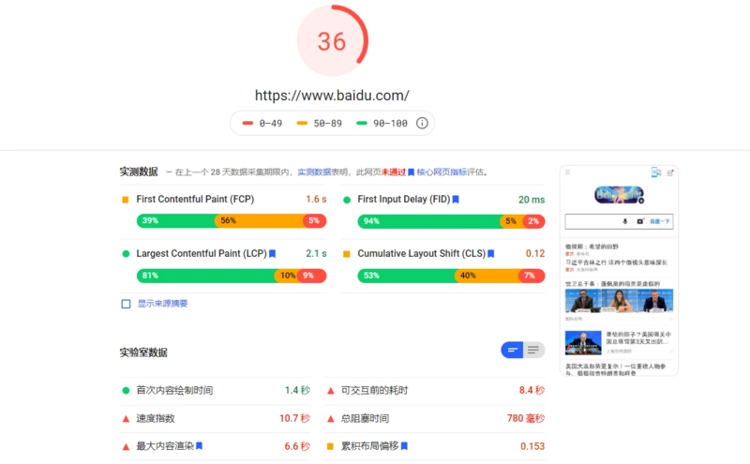
Task: Click the 累积布局偏移 value 0.153
Action: click(532, 446)
